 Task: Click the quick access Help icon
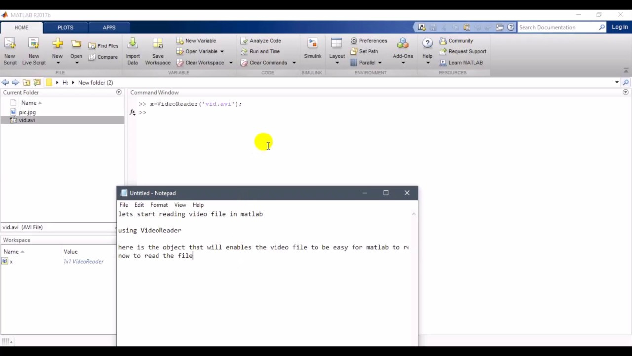click(x=511, y=27)
